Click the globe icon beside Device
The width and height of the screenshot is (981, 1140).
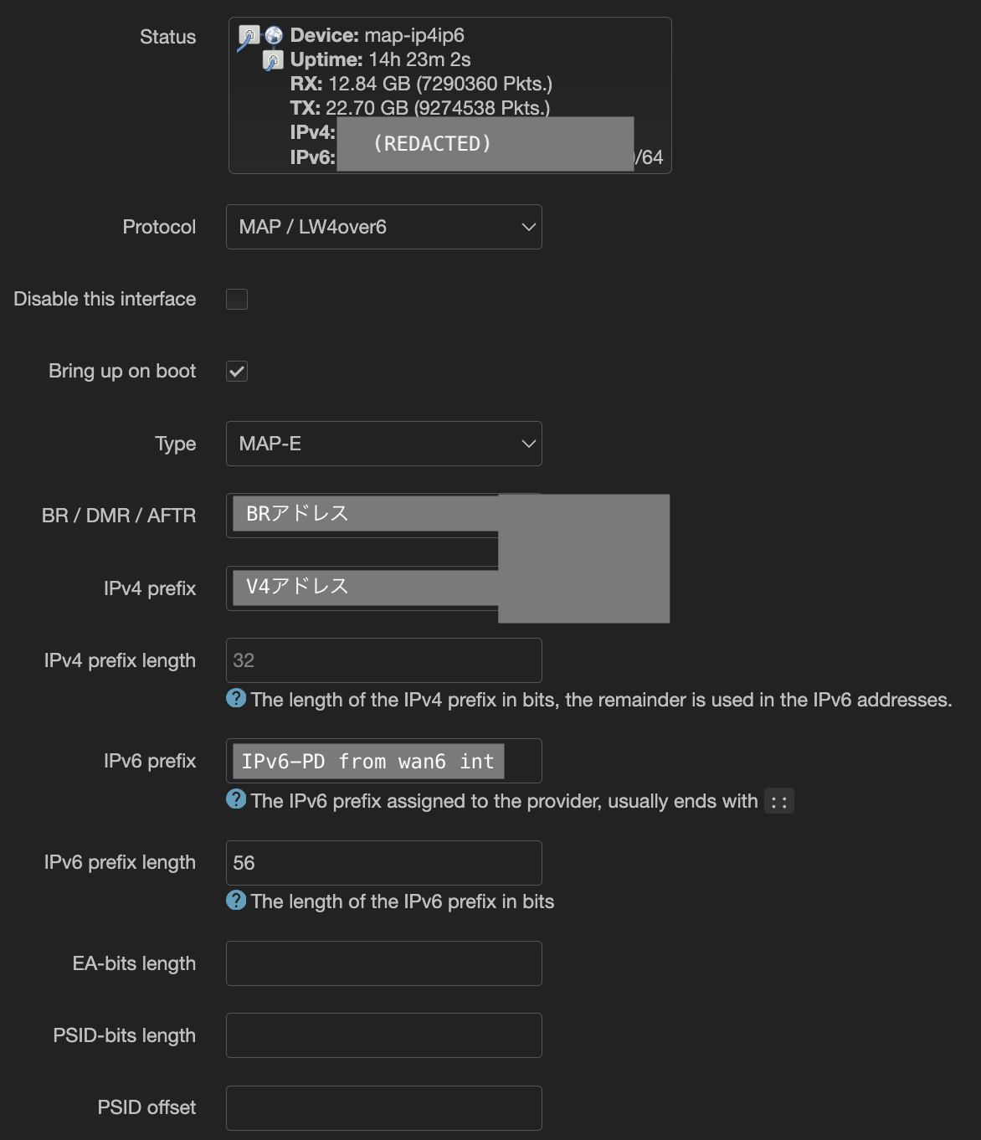pos(274,35)
